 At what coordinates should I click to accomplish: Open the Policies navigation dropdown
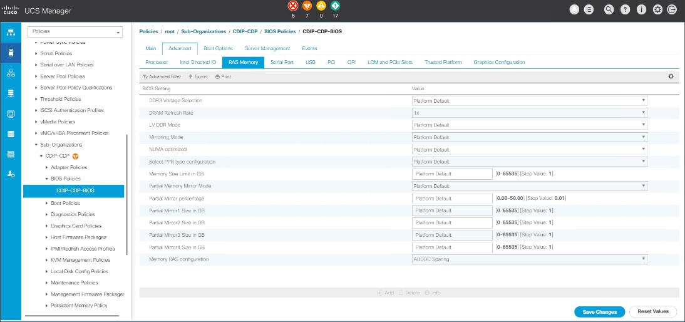[75, 31]
